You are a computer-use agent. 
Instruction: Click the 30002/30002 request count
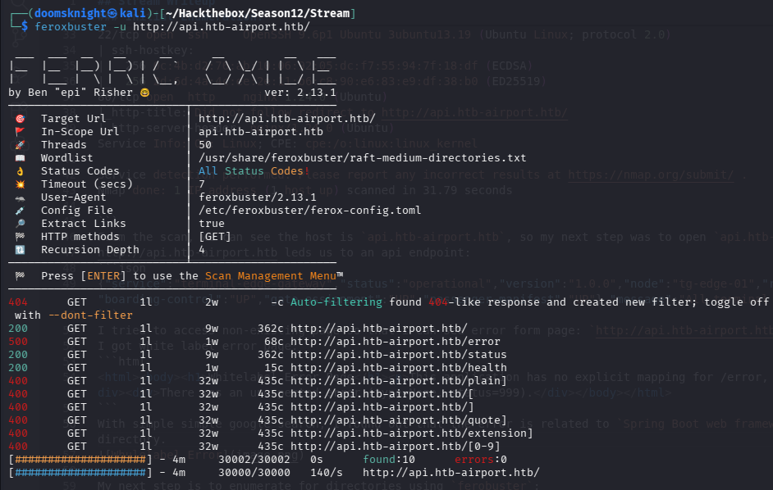[x=254, y=460]
